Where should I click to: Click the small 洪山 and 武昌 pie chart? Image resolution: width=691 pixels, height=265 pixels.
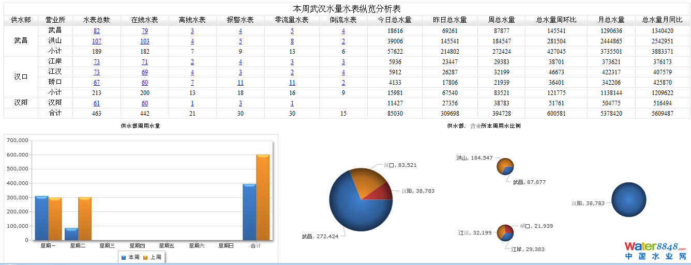coord(505,166)
